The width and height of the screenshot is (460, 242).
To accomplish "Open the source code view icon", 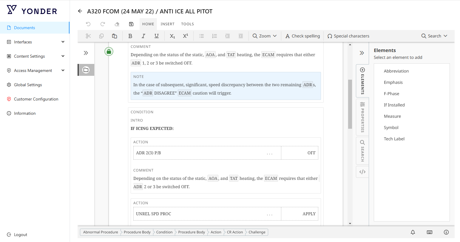I will coord(362,172).
